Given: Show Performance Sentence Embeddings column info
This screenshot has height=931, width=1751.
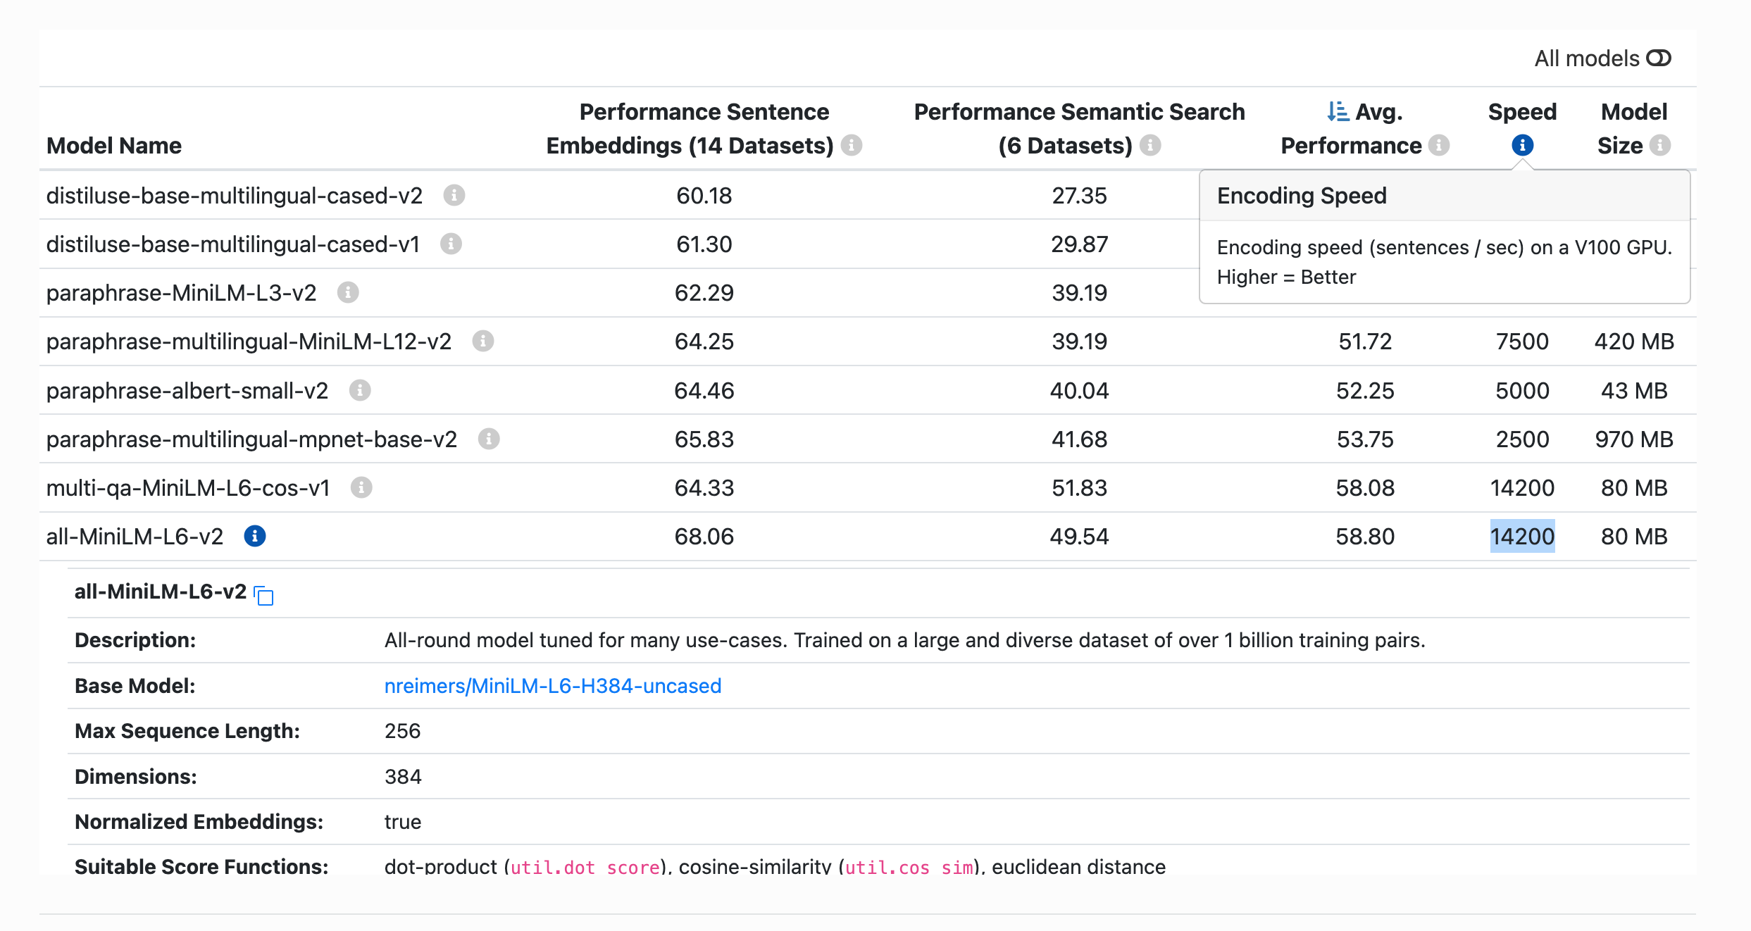Looking at the screenshot, I should tap(852, 146).
